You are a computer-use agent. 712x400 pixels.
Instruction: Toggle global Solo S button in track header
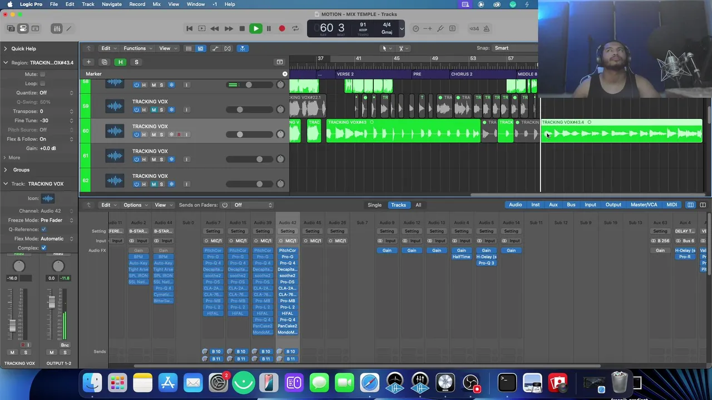coord(136,62)
